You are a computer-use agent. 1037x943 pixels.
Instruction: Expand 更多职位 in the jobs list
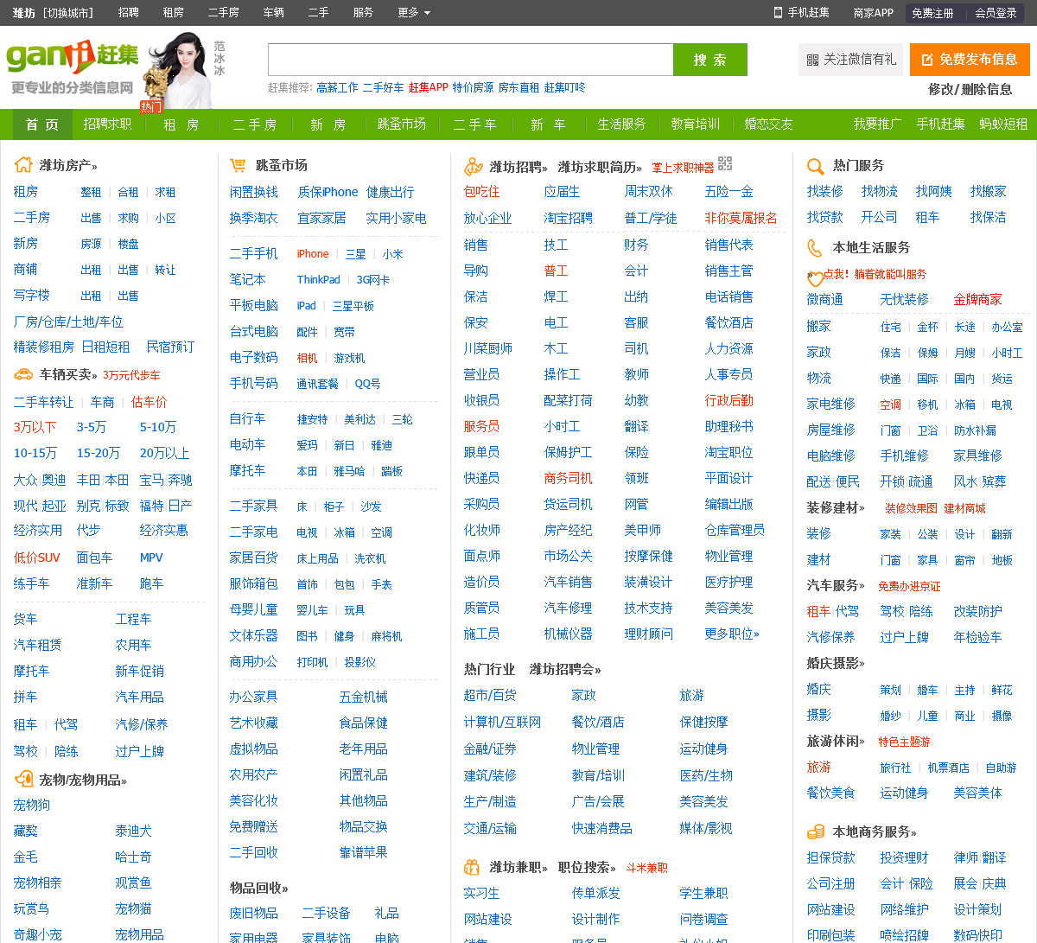tap(732, 634)
